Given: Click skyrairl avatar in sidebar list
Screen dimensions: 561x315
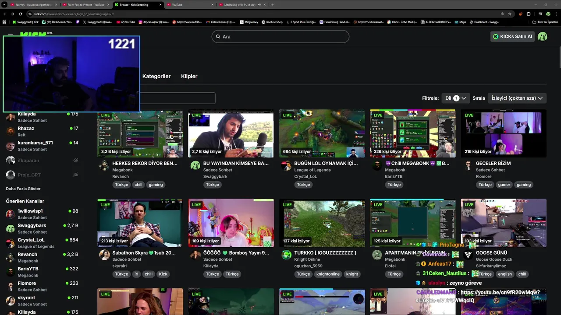Looking at the screenshot, I should pos(10,301).
